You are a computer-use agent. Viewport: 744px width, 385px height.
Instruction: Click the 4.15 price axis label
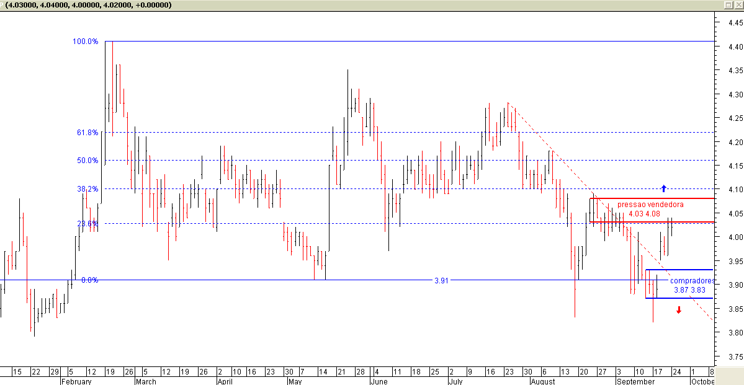coord(737,166)
